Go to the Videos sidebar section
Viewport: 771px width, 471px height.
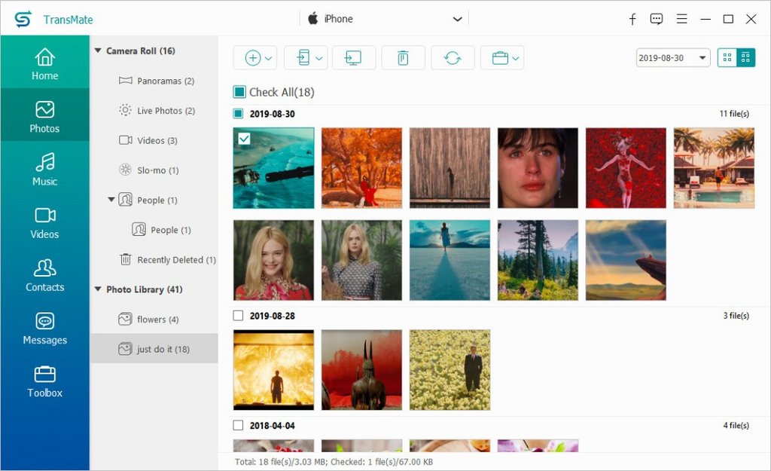pos(44,222)
